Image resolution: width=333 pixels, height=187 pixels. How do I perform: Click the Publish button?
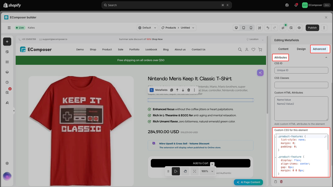pyautogui.click(x=312, y=28)
